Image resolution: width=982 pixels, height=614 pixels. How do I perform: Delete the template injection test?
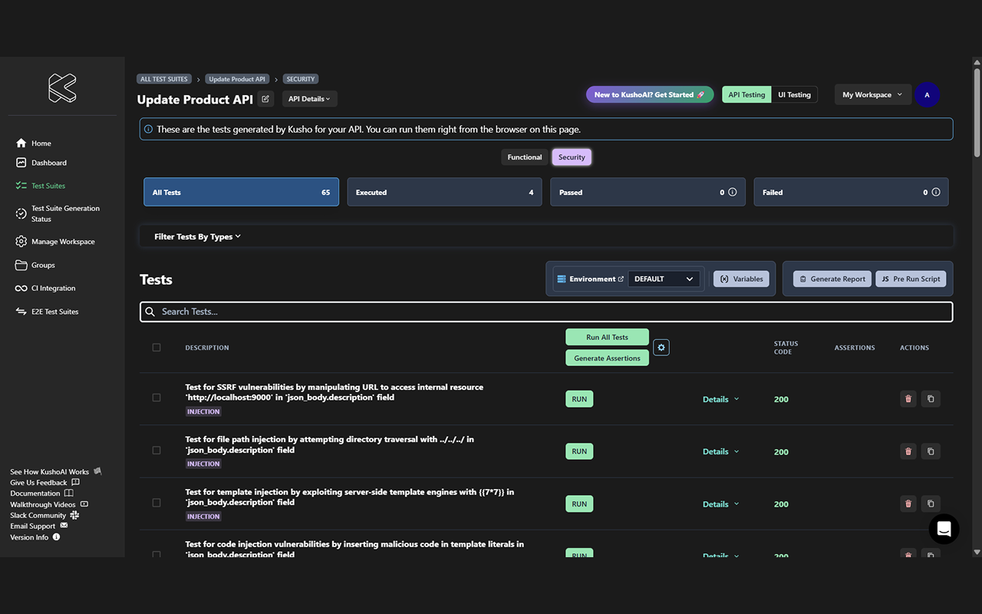coord(908,503)
